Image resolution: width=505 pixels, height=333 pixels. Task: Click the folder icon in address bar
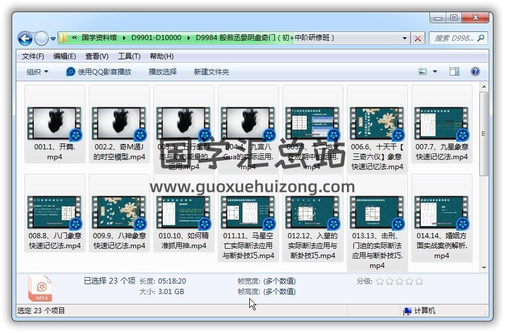click(x=63, y=38)
